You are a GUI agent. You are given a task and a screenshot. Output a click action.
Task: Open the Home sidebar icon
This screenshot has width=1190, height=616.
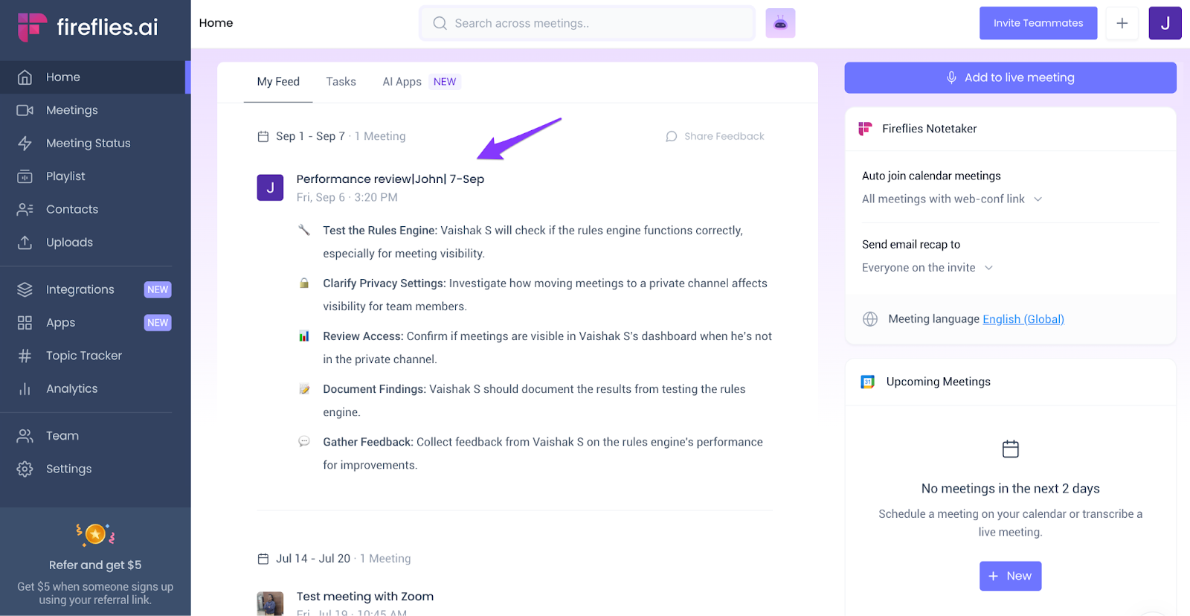tap(25, 77)
